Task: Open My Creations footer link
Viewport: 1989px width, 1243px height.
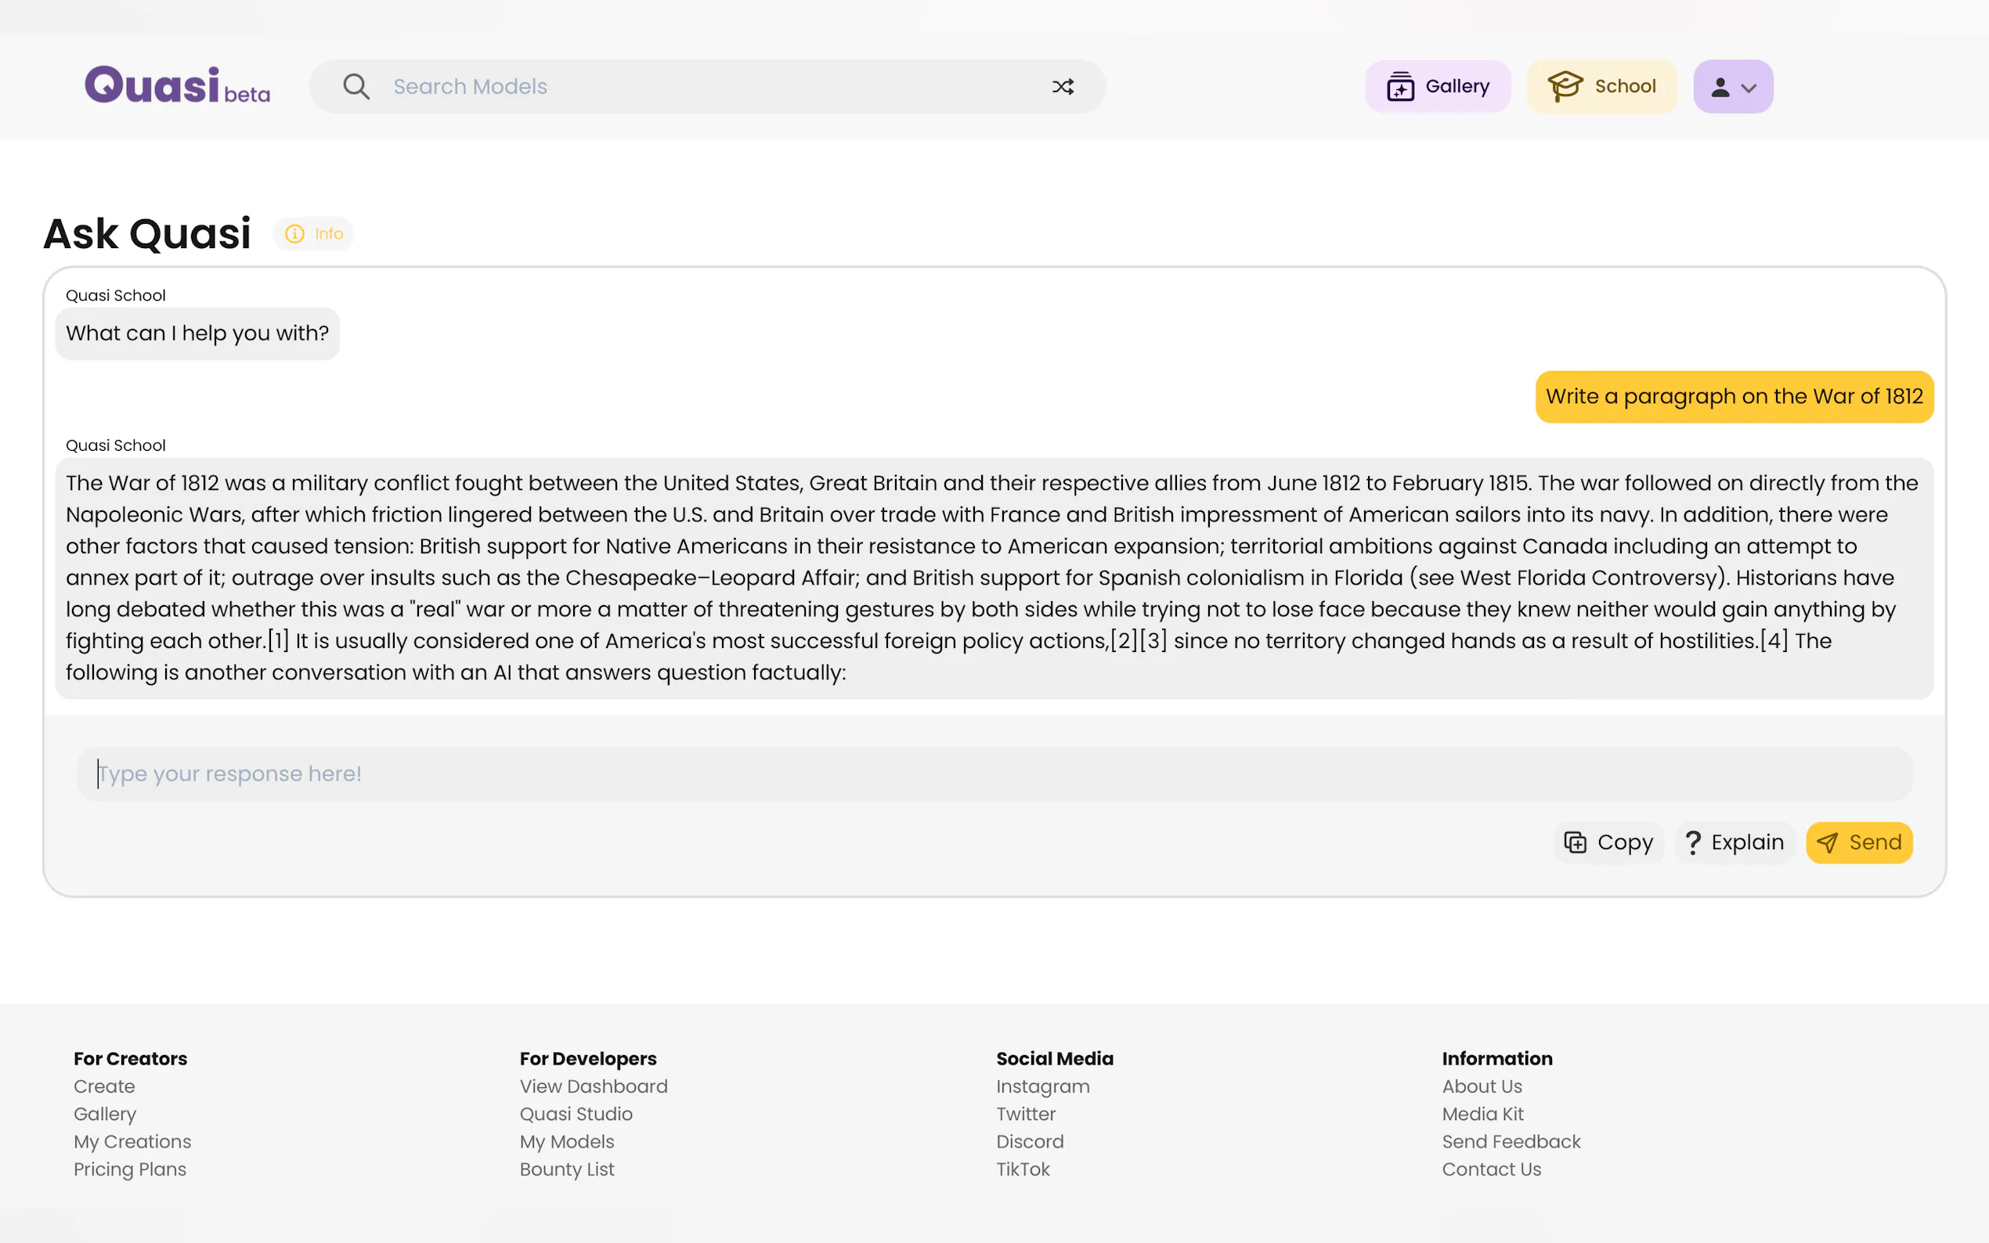Action: pyautogui.click(x=132, y=1142)
